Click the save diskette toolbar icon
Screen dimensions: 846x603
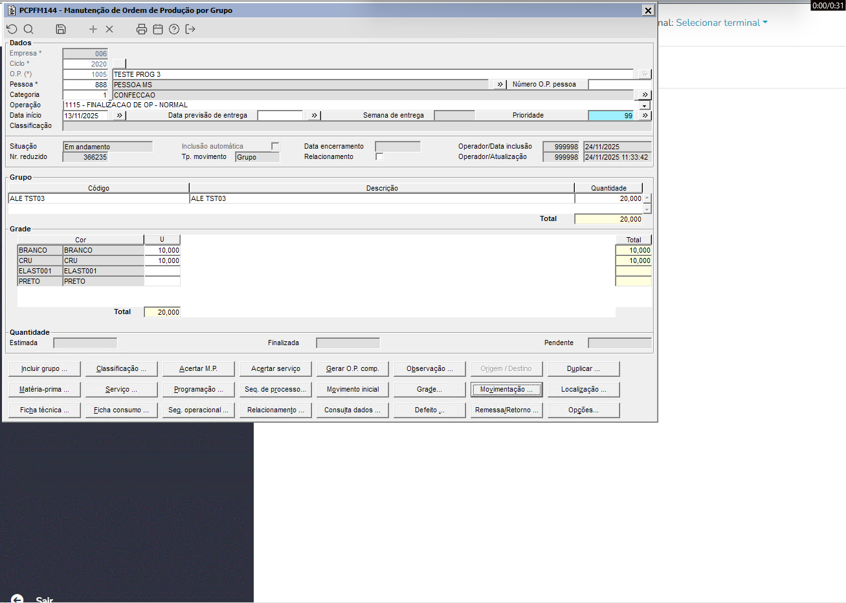coord(61,29)
